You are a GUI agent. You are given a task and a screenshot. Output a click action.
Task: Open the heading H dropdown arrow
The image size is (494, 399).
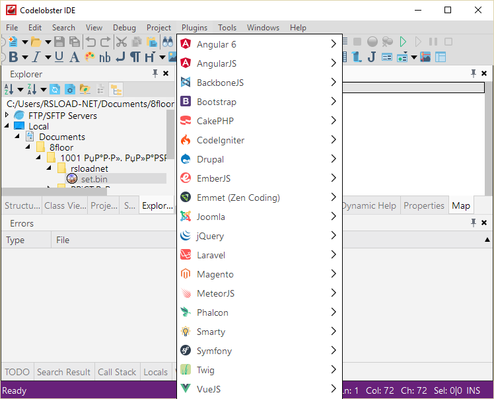[x=162, y=57]
